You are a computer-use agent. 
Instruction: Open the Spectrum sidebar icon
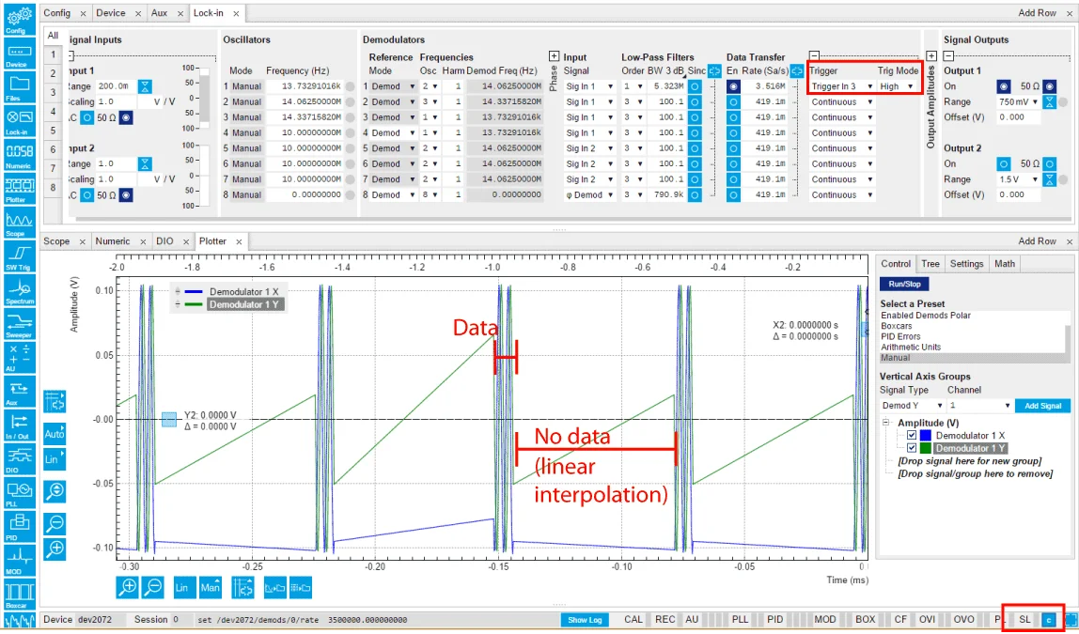coord(19,289)
